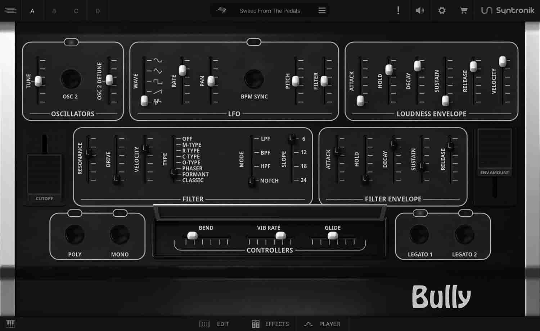Select sine wave shape icon in LFO

tap(158, 60)
